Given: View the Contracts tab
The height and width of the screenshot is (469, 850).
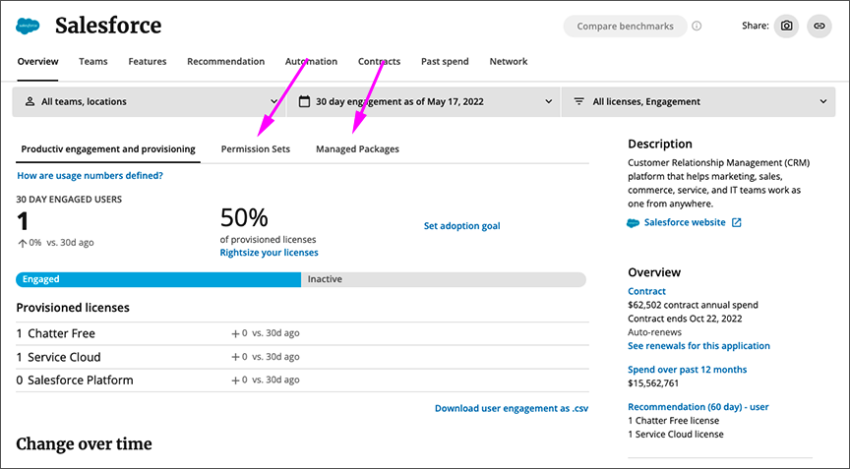Looking at the screenshot, I should click(x=379, y=61).
